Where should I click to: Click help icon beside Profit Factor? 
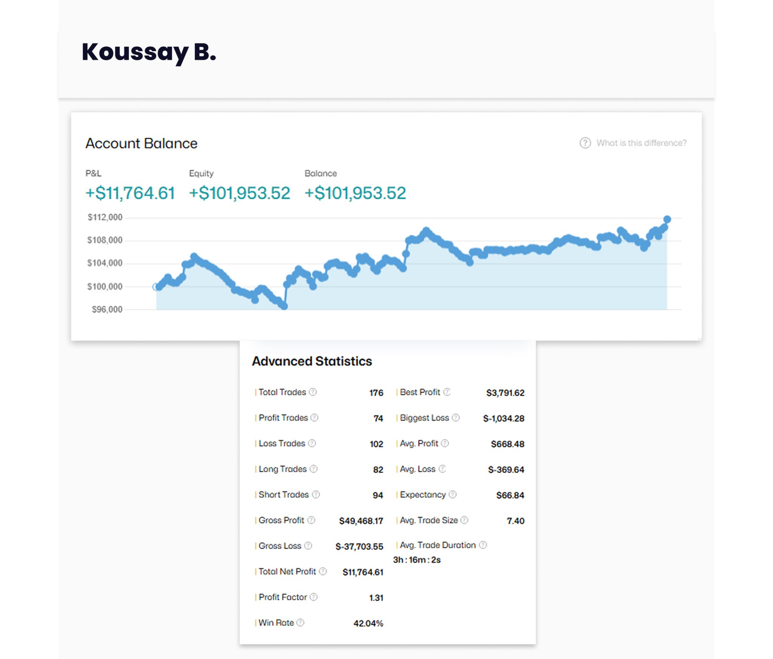[314, 597]
